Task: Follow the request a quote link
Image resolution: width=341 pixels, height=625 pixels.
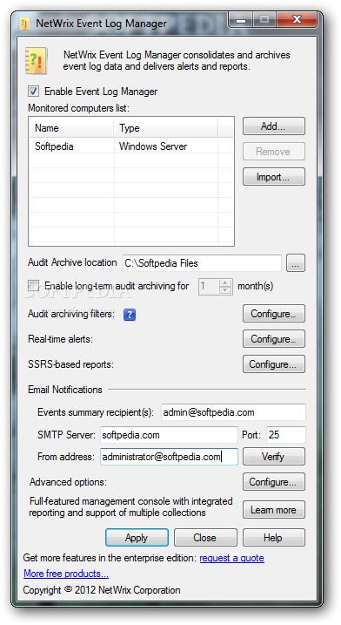Action: point(231,558)
